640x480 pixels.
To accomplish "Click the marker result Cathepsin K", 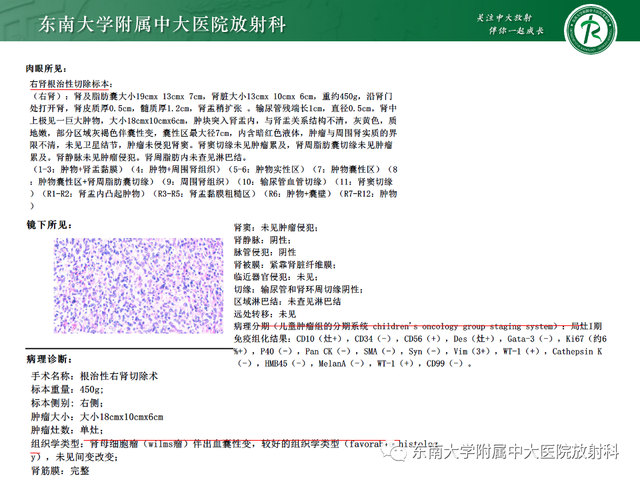I will pos(577,351).
